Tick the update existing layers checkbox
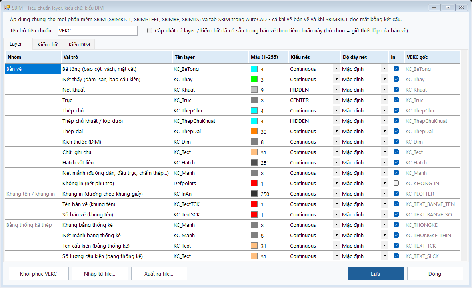This screenshot has height=288, width=472. tap(150, 31)
